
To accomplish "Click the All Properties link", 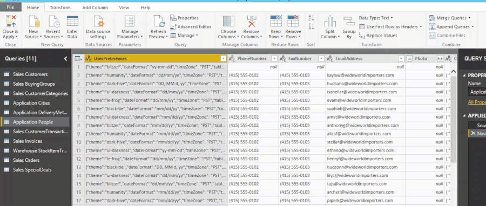I will 477,102.
